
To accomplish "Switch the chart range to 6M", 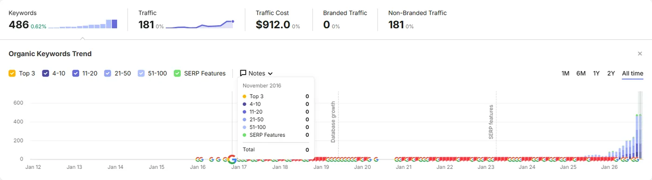I will 581,73.
